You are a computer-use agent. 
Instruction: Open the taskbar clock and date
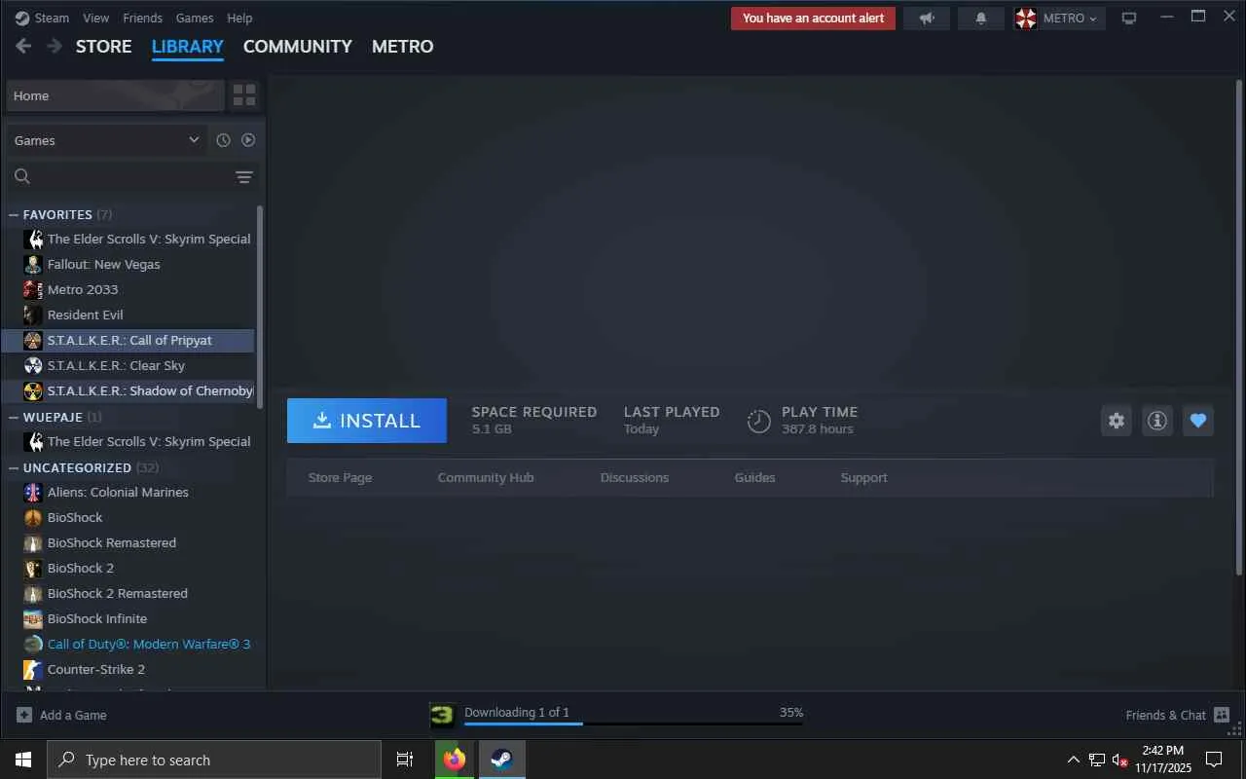pyautogui.click(x=1163, y=760)
